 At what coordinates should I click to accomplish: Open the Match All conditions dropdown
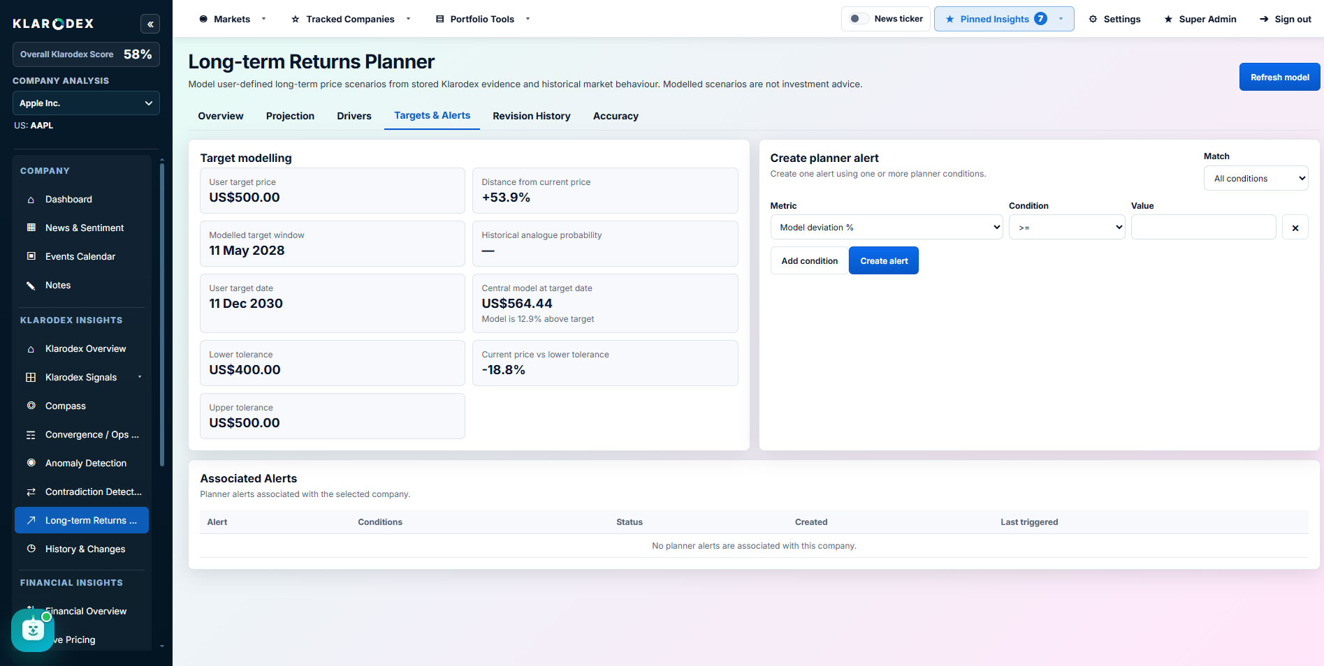(1256, 179)
